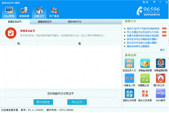Click the 您的电脑中还没有证书 message box
Viewport: 169px width, 113px height.
coord(61,94)
